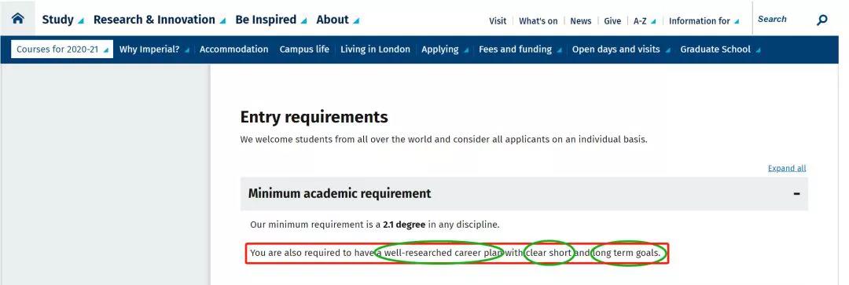Open the Why Imperial? menu
The height and width of the screenshot is (285, 849).
154,49
